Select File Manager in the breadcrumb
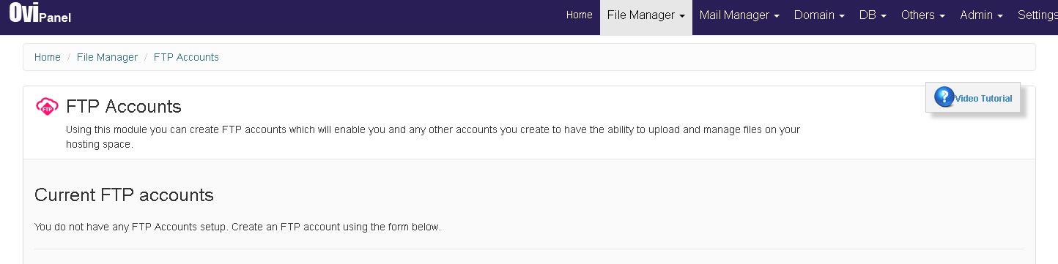This screenshot has height=264, width=1058. (x=107, y=57)
